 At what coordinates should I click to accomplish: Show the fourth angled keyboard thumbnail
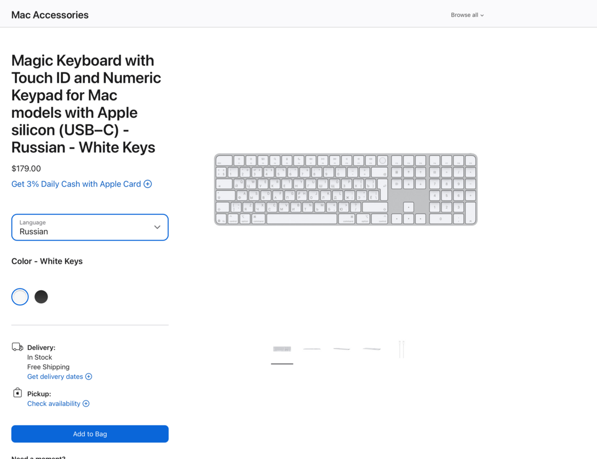(x=372, y=349)
